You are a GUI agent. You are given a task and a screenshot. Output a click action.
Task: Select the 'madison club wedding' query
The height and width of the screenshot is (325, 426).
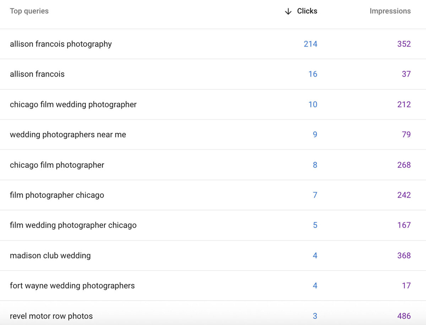(50, 255)
